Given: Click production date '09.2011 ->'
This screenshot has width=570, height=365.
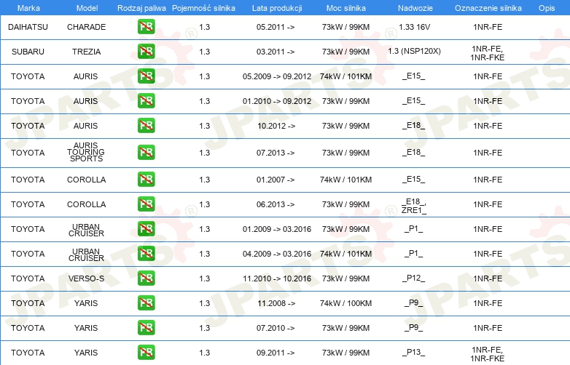Looking at the screenshot, I should tap(276, 353).
